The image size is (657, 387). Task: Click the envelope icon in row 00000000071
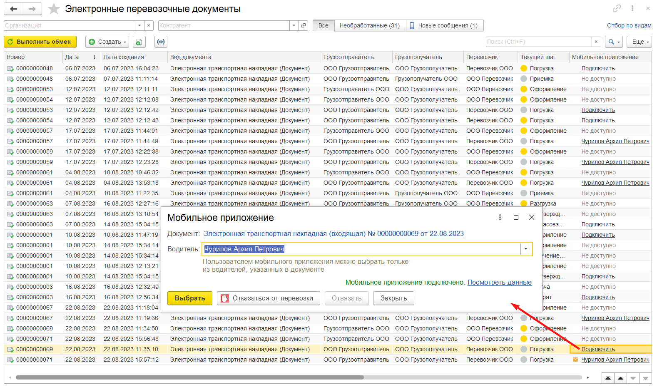coord(575,360)
